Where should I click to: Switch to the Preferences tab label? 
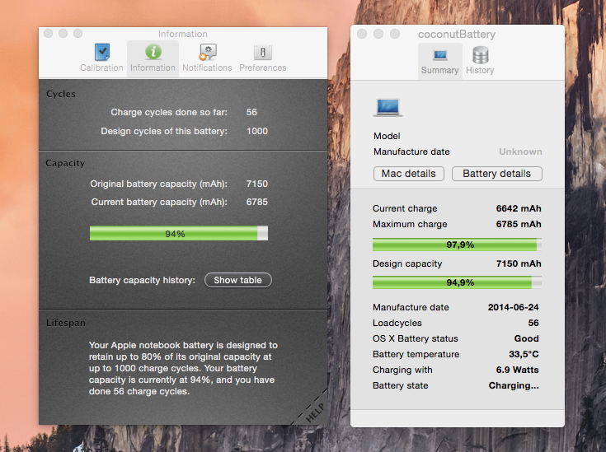click(x=263, y=68)
